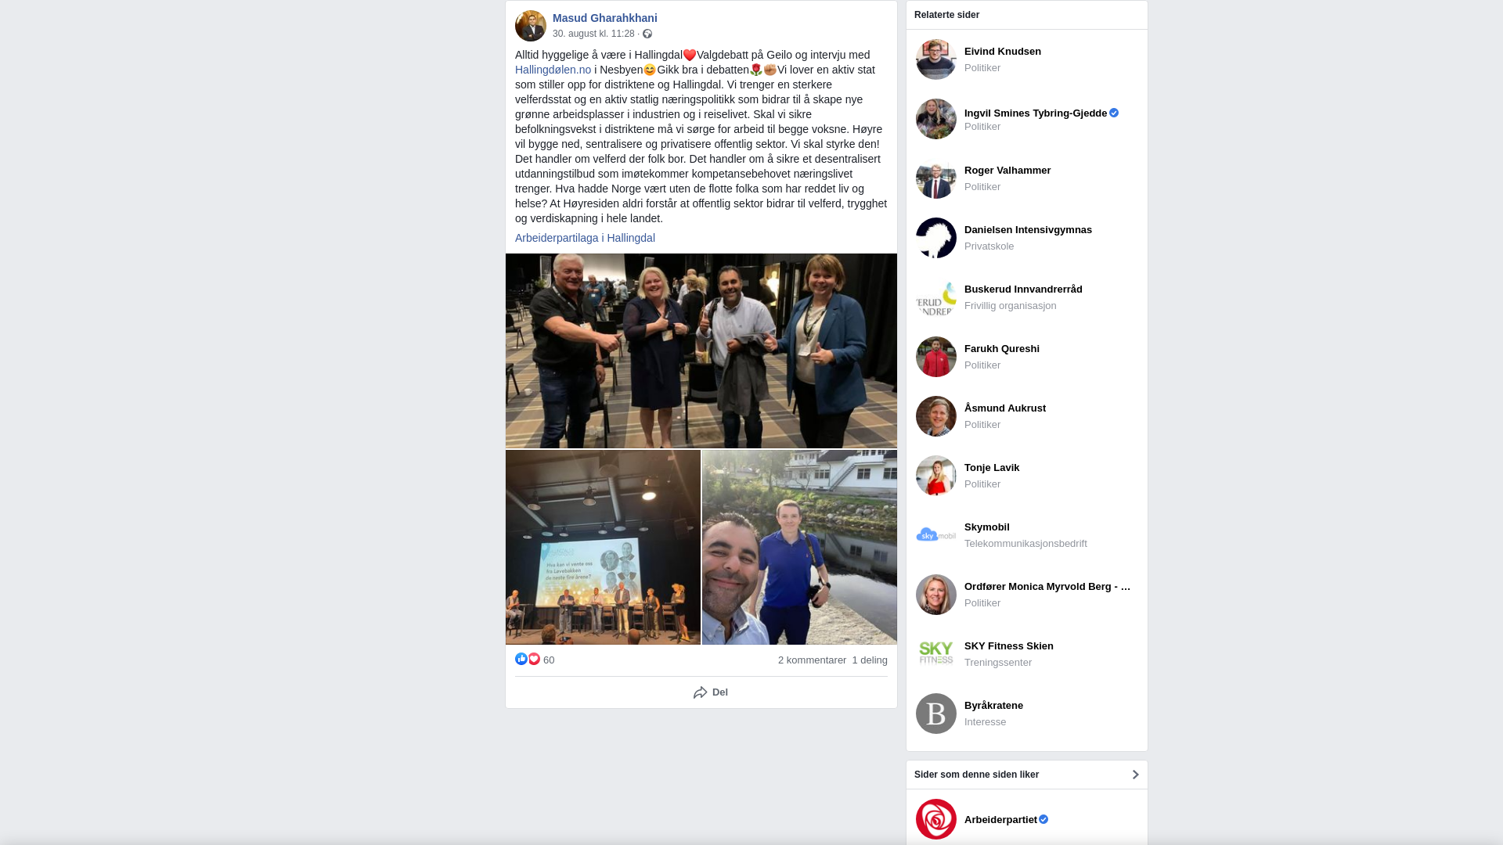Viewport: 1503px width, 845px height.
Task: Open Byråkratene B avatar icon
Action: coord(936,714)
